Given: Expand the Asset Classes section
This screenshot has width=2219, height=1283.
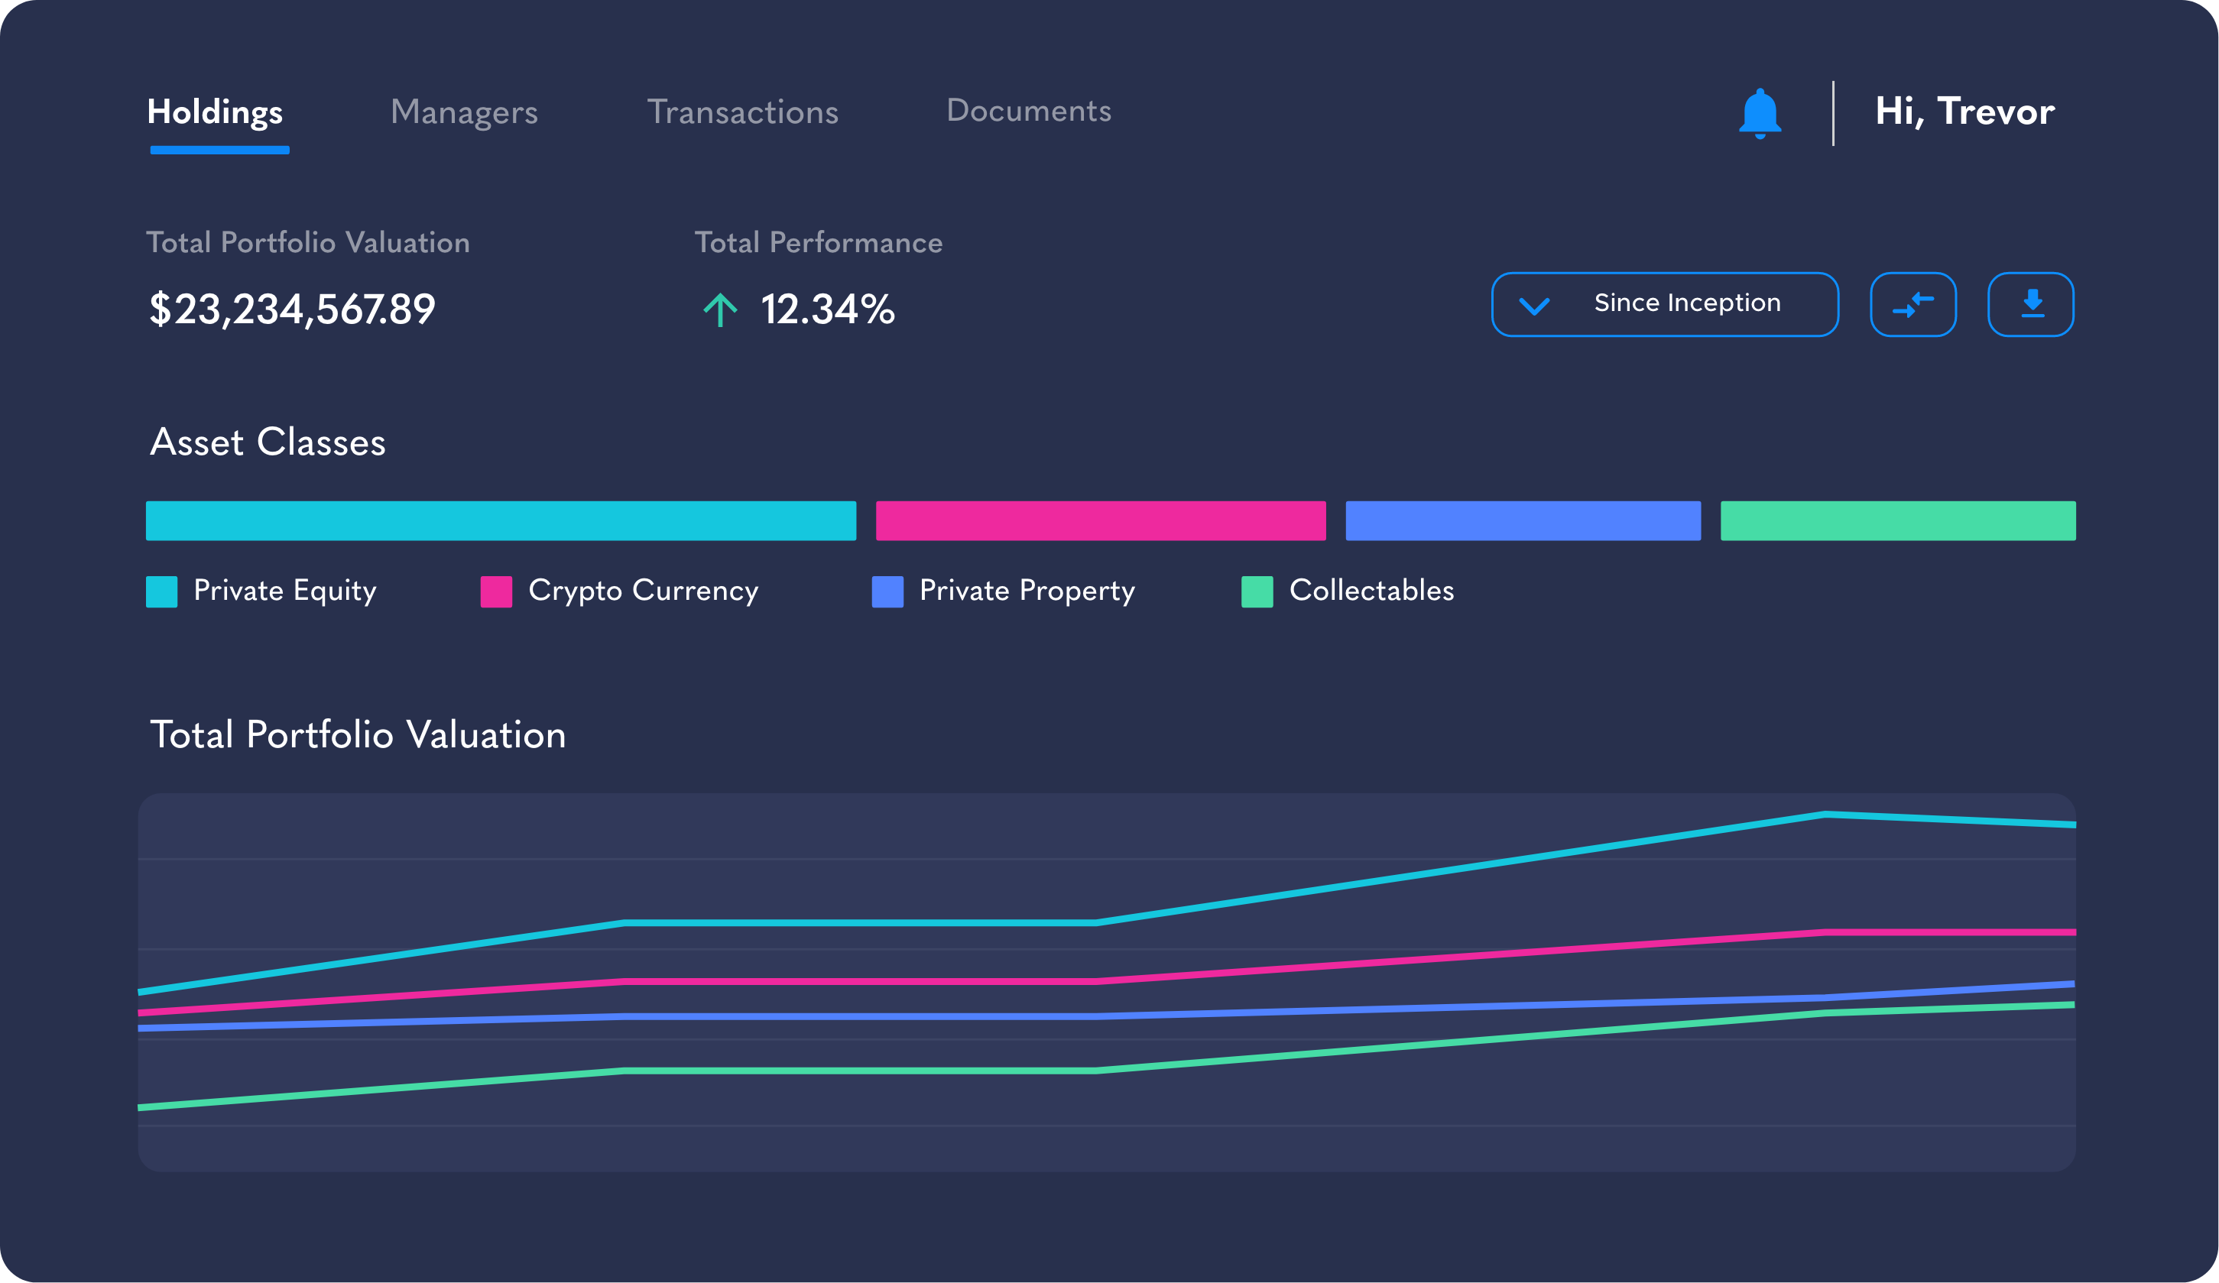Looking at the screenshot, I should tap(267, 441).
